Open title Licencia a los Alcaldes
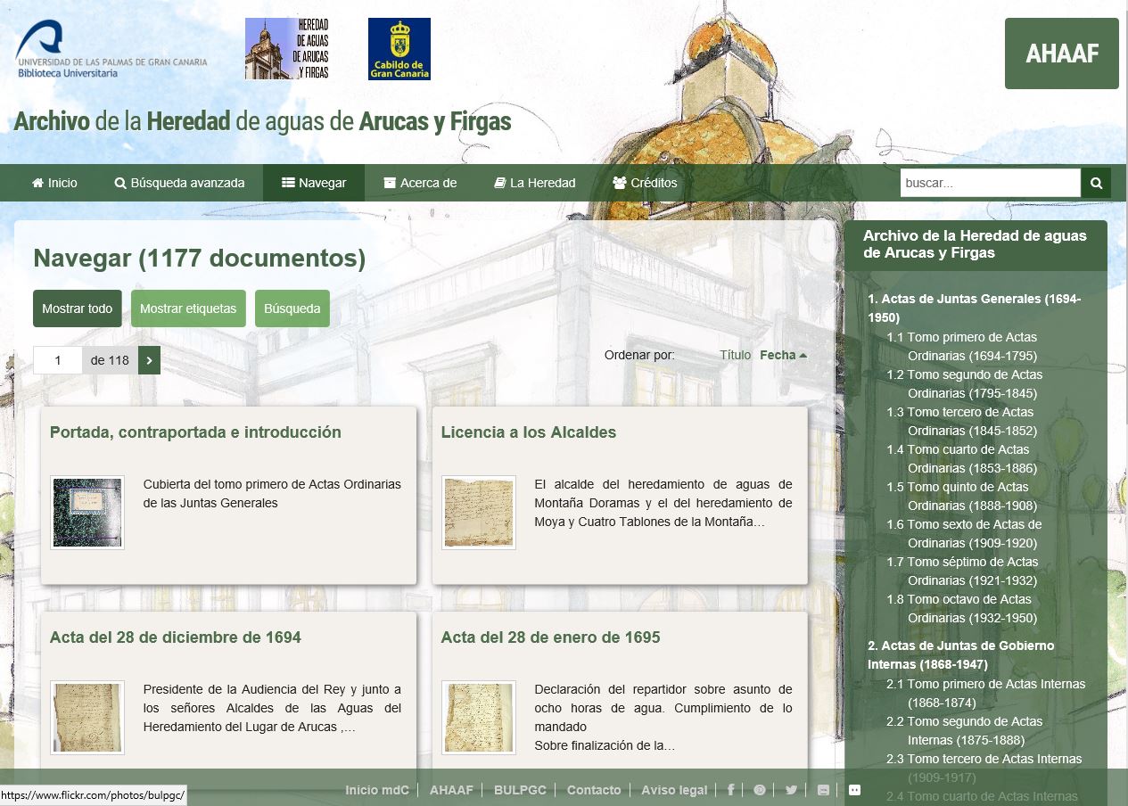 [529, 432]
